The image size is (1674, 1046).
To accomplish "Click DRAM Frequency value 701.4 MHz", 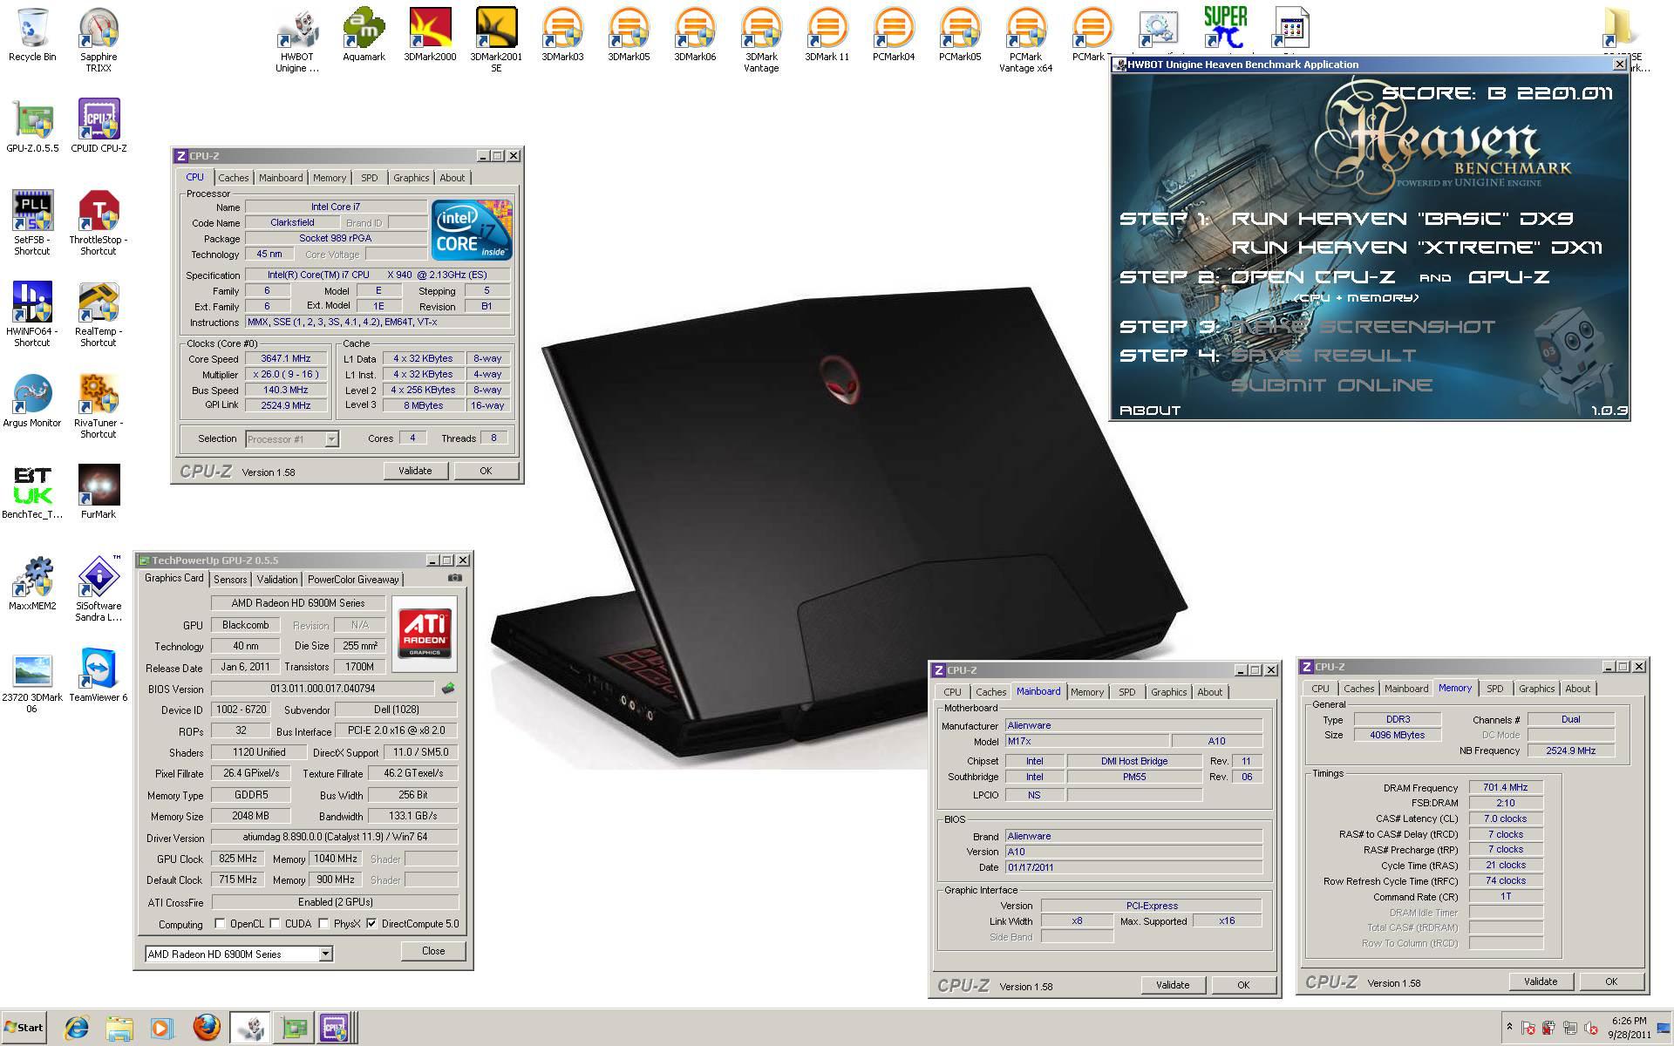I will click(x=1506, y=787).
